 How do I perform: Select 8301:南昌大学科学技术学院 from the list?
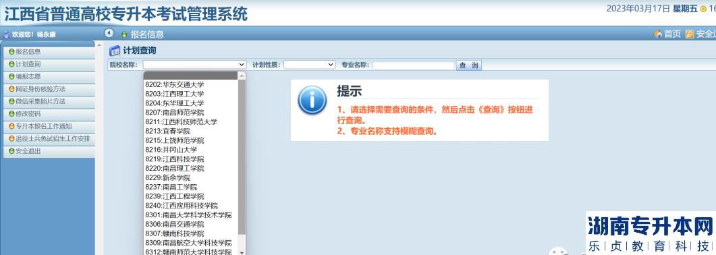190,215
